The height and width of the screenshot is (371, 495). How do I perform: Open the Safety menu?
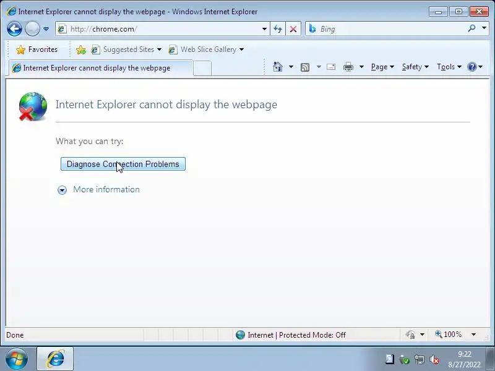point(415,67)
